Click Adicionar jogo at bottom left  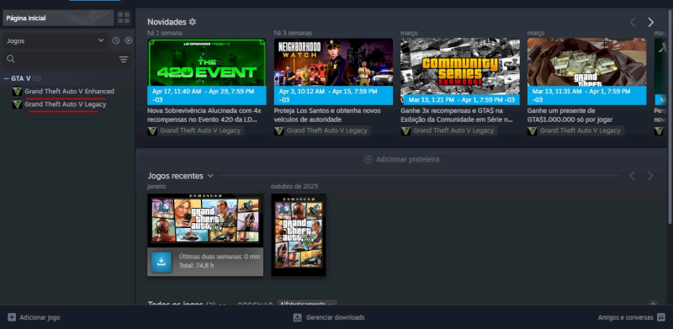pos(34,317)
